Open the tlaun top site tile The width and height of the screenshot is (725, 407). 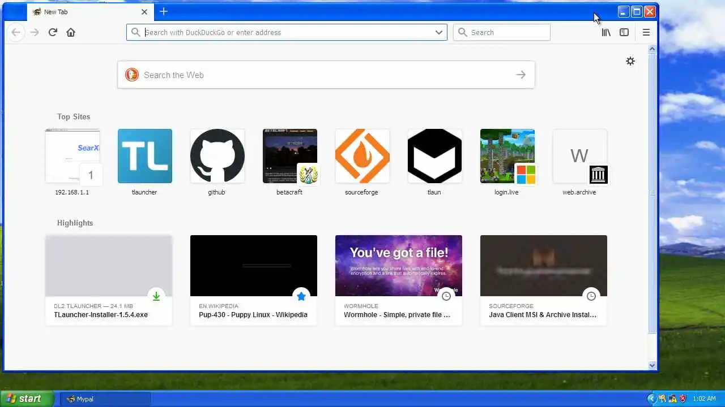tap(435, 162)
